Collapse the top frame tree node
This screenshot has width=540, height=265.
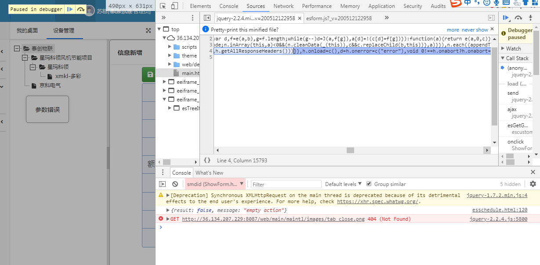pos(159,29)
